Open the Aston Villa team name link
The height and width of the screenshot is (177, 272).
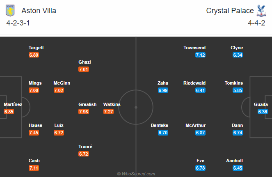pos(40,11)
